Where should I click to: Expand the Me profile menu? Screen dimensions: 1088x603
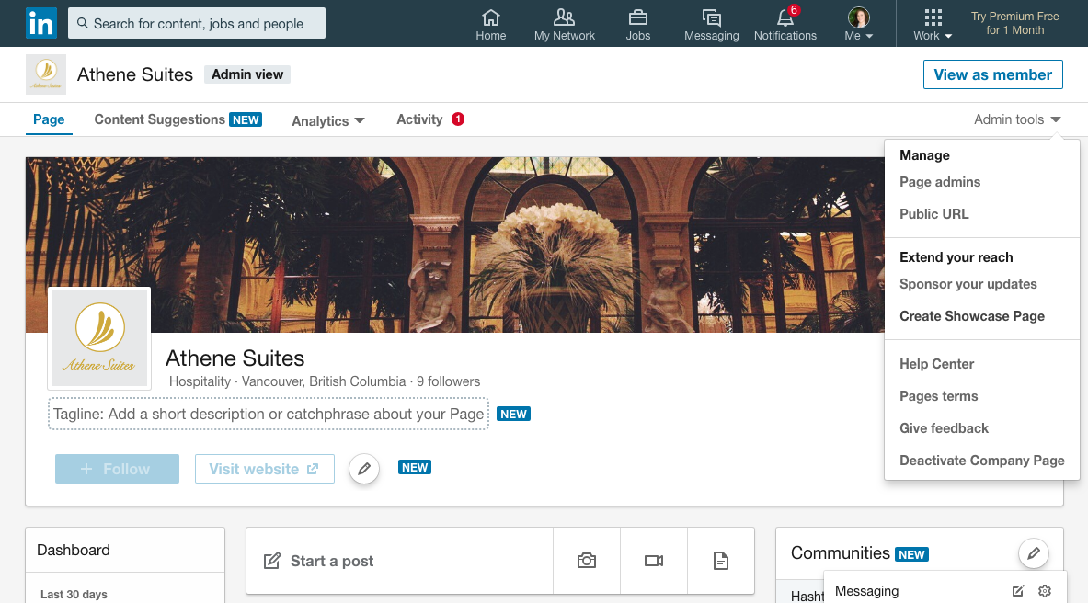point(858,24)
